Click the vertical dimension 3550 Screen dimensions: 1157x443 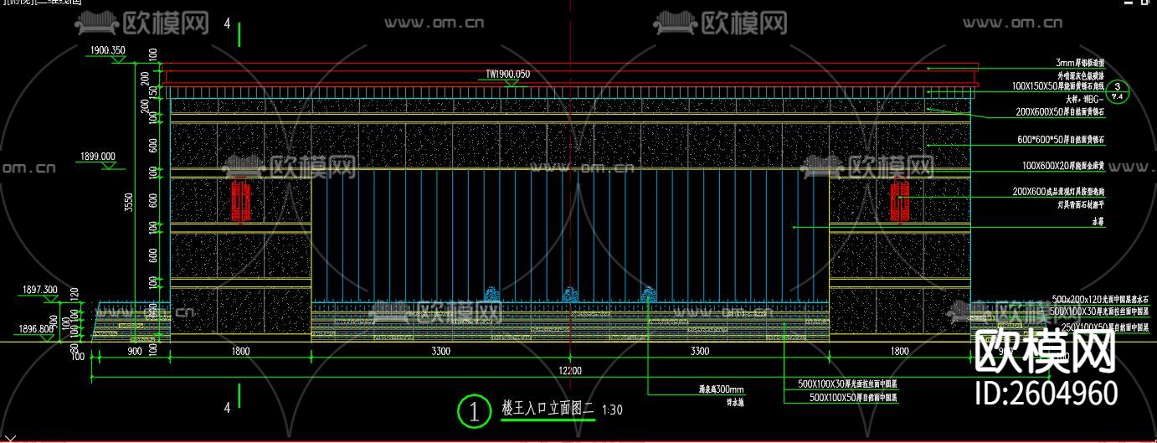[x=127, y=203]
